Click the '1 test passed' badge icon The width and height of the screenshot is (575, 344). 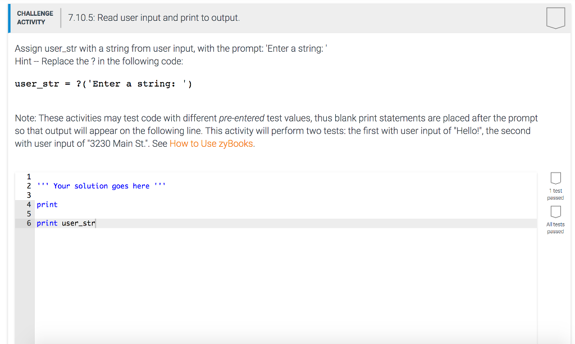coord(555,178)
